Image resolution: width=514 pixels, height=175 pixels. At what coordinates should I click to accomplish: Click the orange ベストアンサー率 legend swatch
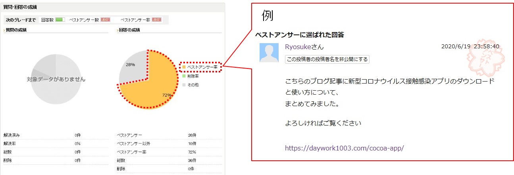[184, 67]
